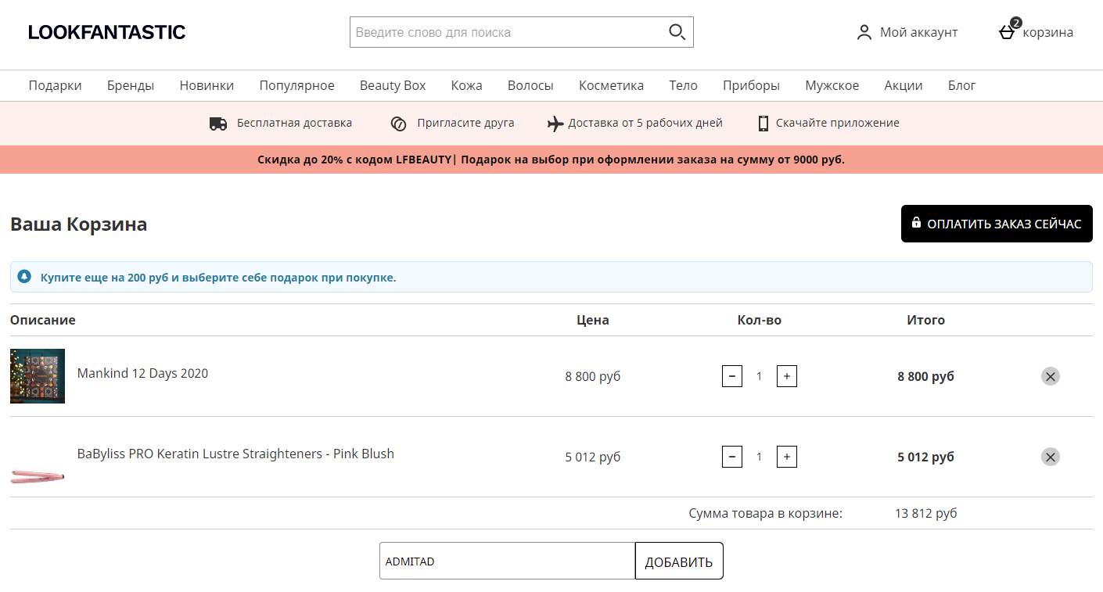The height and width of the screenshot is (592, 1103).
Task: Click the airplane delivery icon
Action: pos(555,124)
